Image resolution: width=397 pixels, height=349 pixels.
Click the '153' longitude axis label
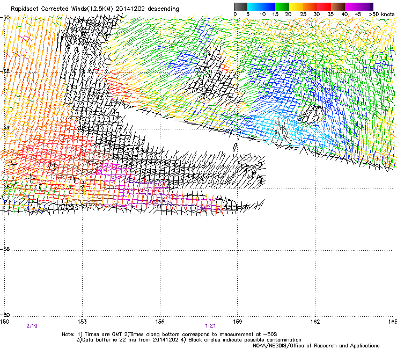pos(82,322)
